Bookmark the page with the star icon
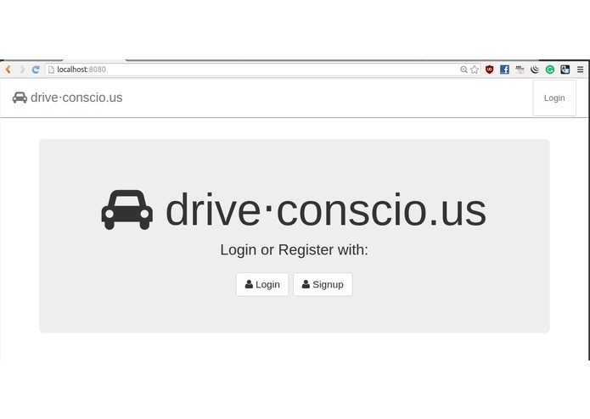 coord(475,70)
